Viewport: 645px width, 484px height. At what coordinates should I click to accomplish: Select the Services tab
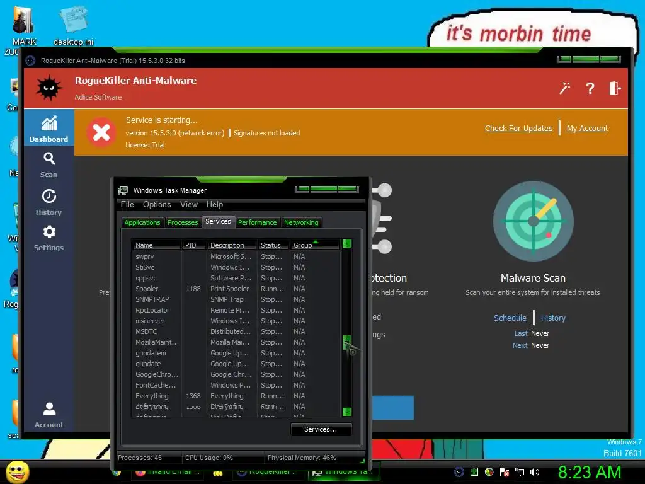point(218,221)
